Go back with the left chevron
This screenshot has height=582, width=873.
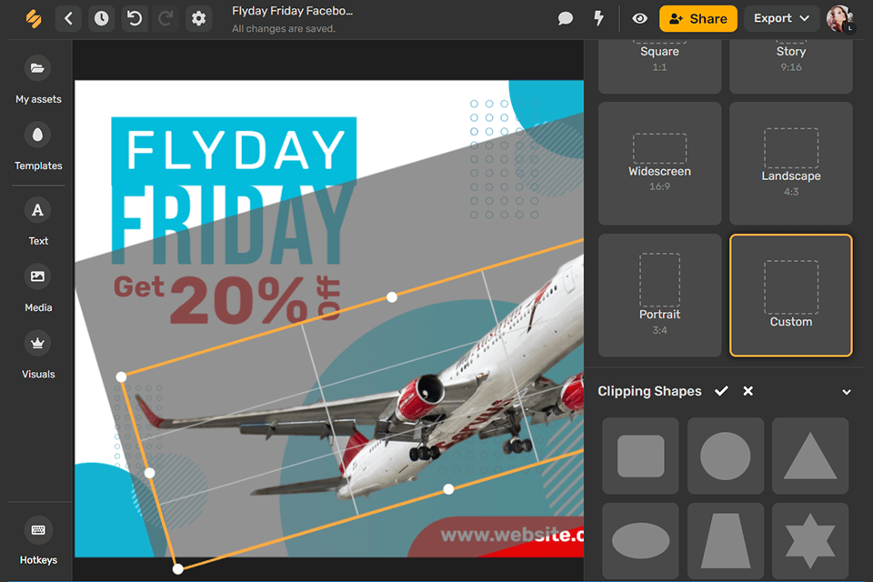tap(68, 19)
